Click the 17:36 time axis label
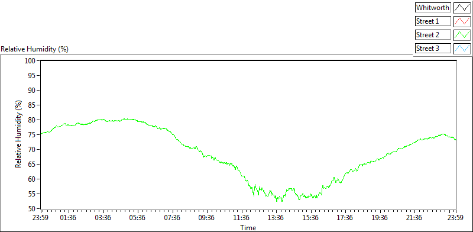This screenshot has height=232, width=473. point(345,218)
